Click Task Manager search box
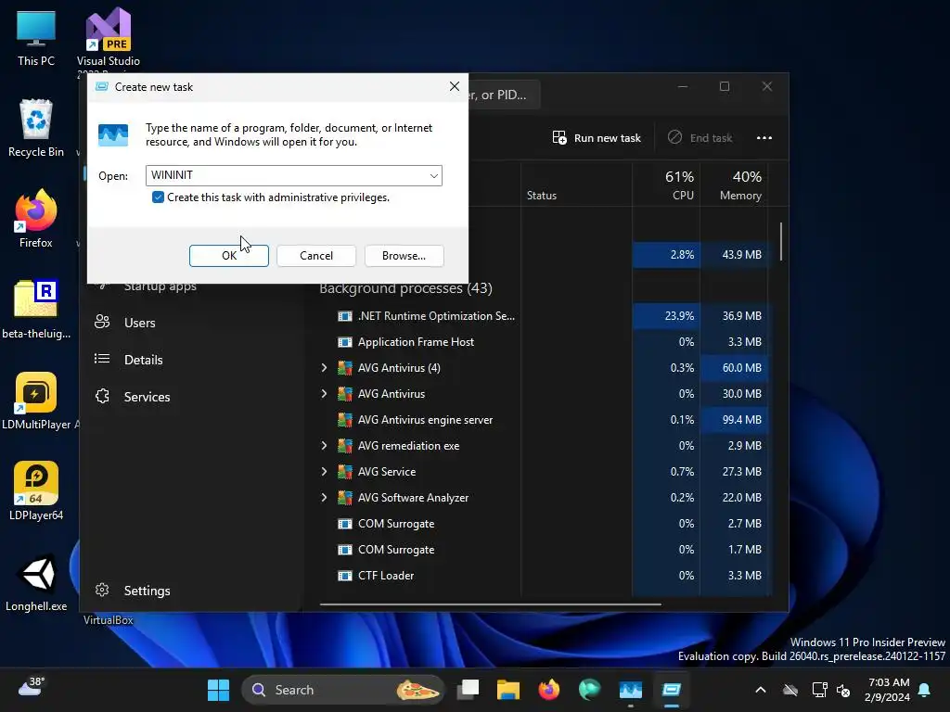950x712 pixels. [x=504, y=95]
